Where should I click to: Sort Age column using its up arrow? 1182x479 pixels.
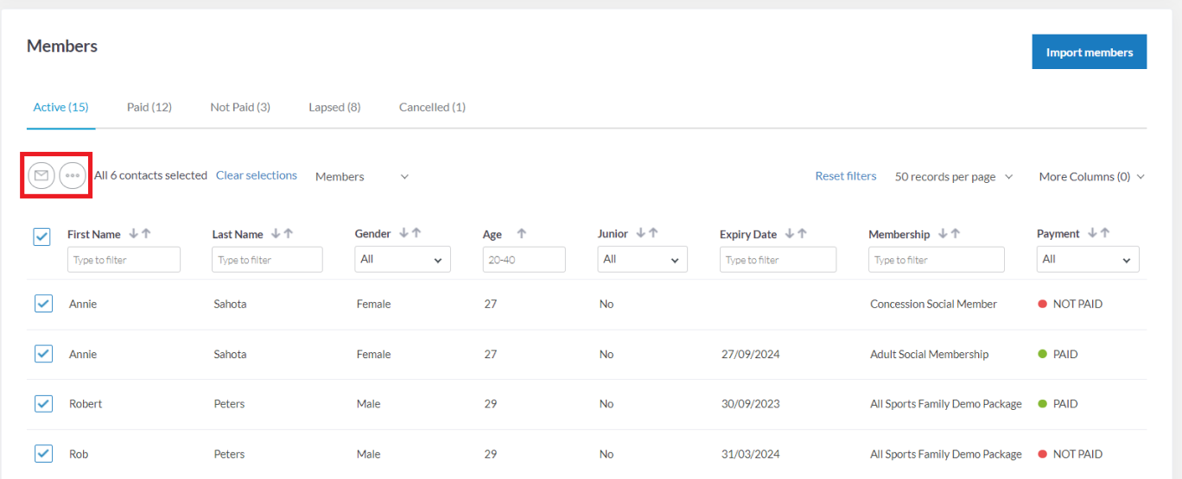pyautogui.click(x=522, y=234)
